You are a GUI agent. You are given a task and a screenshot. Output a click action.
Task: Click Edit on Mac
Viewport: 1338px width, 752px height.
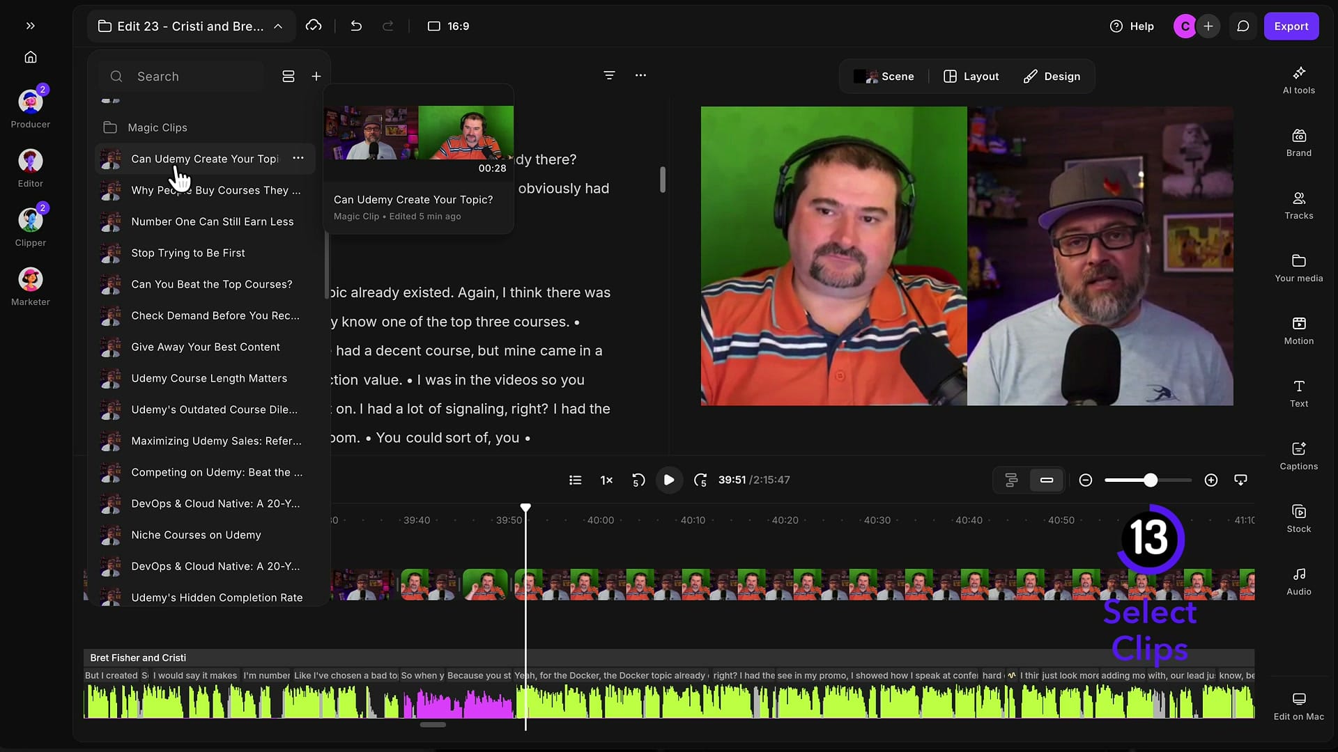pyautogui.click(x=1299, y=707)
